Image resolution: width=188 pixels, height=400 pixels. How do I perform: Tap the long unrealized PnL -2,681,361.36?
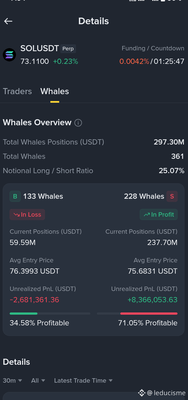click(34, 300)
